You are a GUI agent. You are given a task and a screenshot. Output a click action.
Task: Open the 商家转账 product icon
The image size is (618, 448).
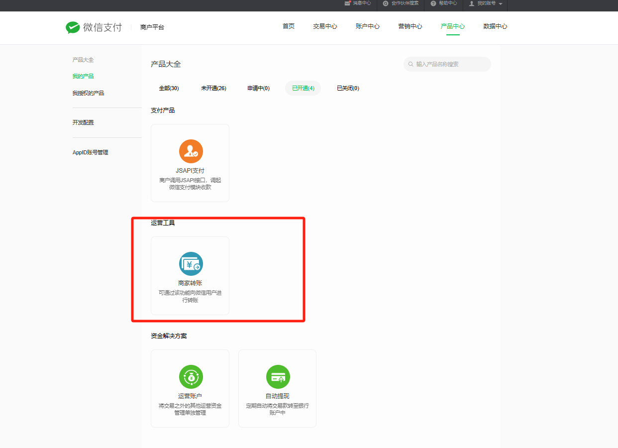tap(191, 264)
